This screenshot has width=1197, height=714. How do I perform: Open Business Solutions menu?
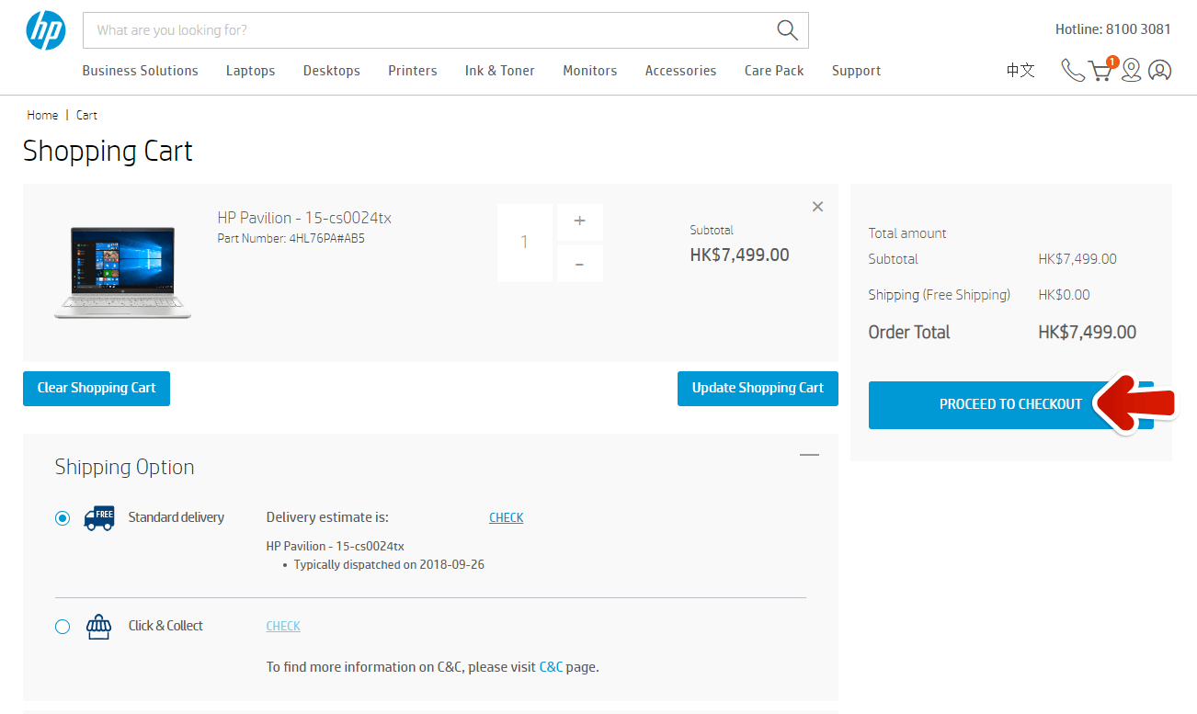[141, 71]
